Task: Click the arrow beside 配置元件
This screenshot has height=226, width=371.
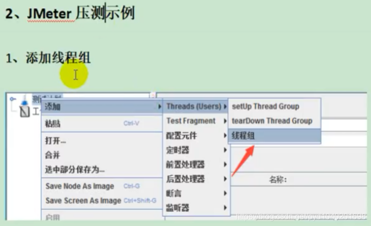Action: click(x=225, y=135)
